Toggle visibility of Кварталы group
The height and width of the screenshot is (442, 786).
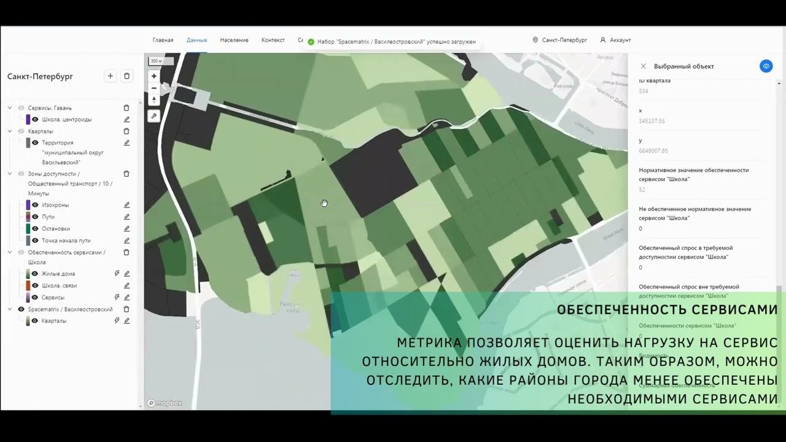coord(21,131)
